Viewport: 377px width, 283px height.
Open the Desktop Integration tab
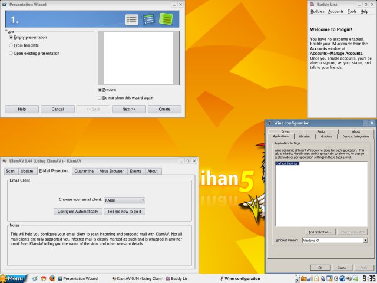(x=356, y=136)
